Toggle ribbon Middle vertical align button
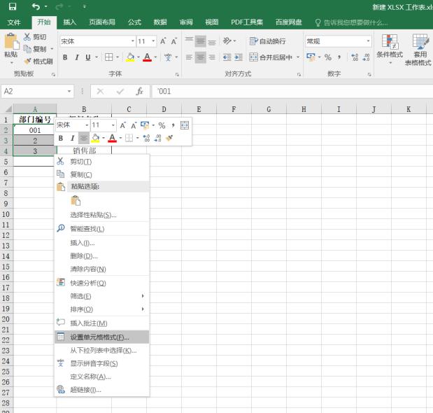The width and height of the screenshot is (433, 413). click(201, 41)
